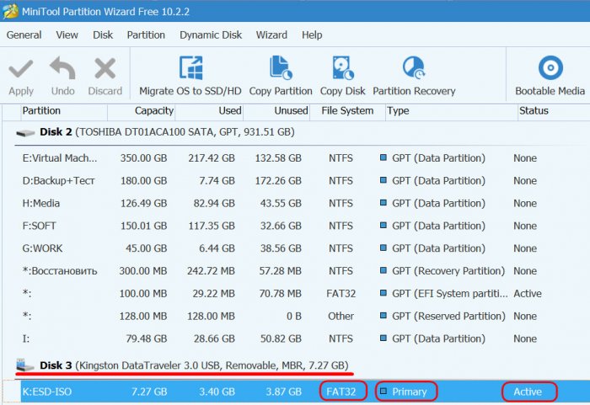
Task: Click the 128.00 MB capacity cell
Action: (143, 316)
